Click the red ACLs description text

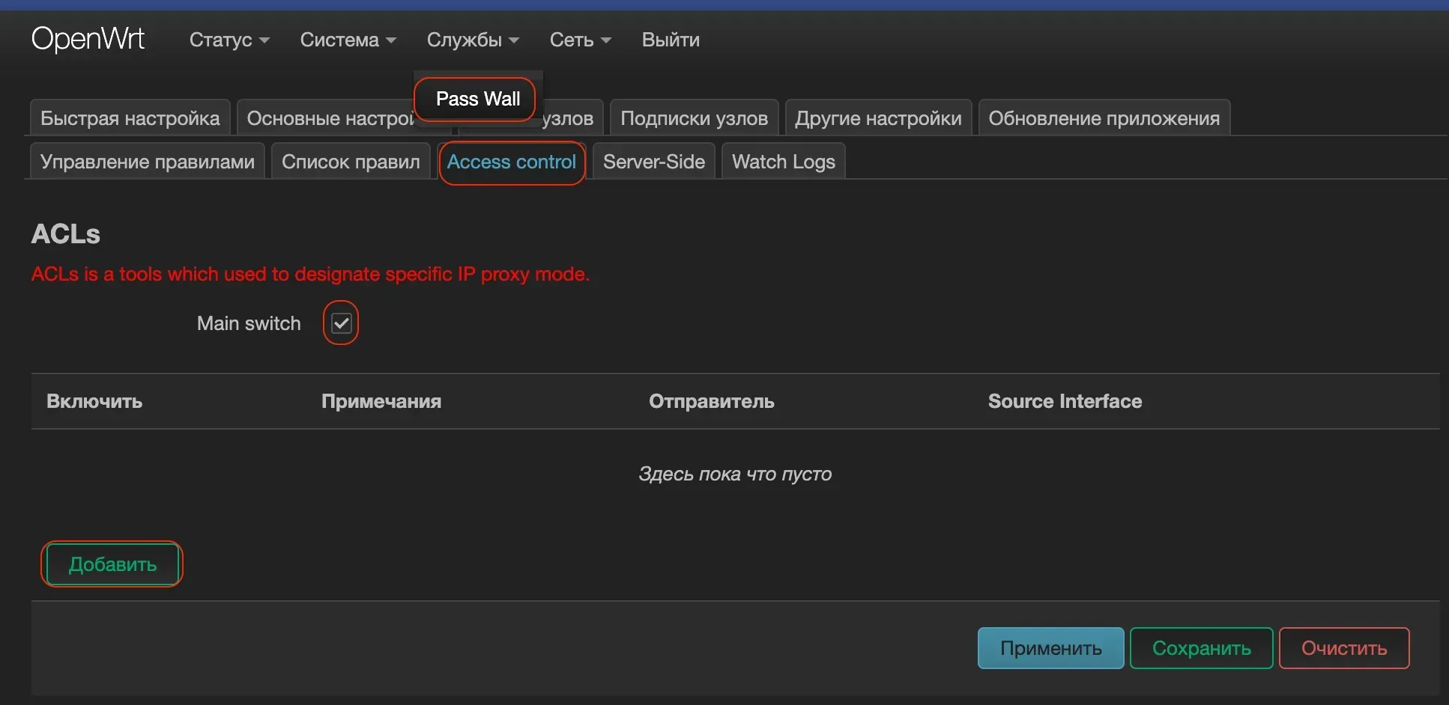[x=310, y=274]
